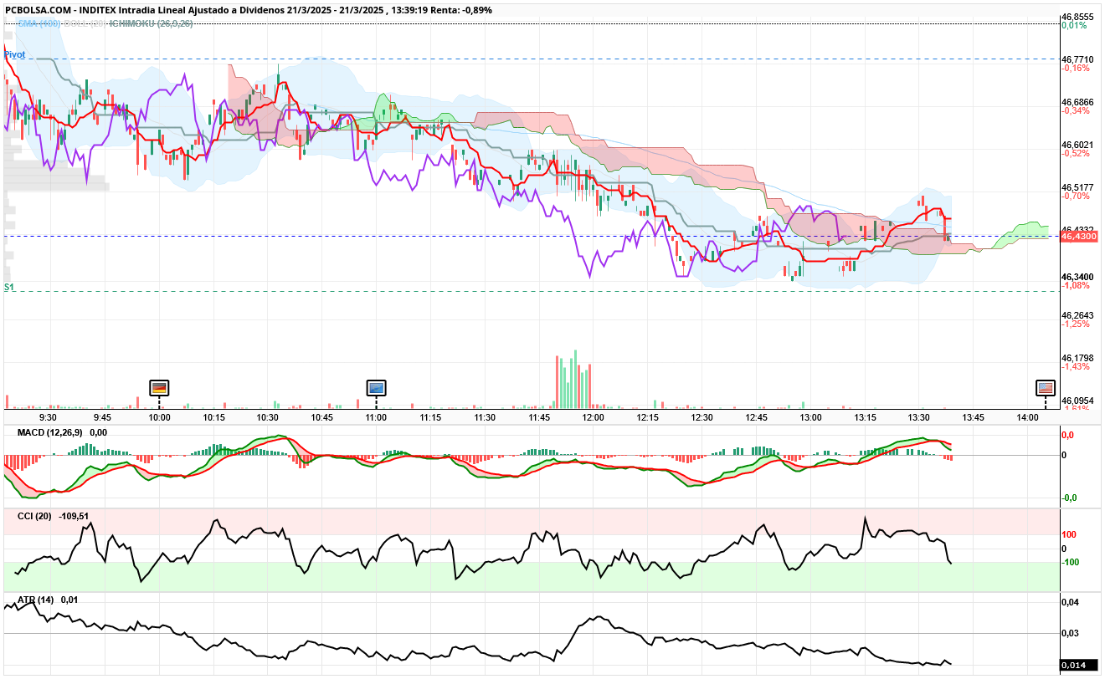Click the S1 support level label
The image size is (1105, 679).
click(x=9, y=287)
